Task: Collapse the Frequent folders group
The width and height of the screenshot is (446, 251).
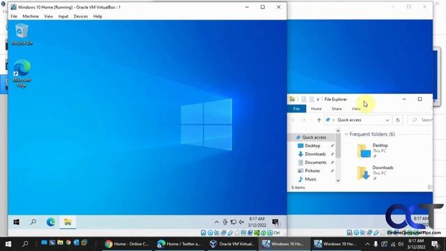Action: tap(346, 134)
